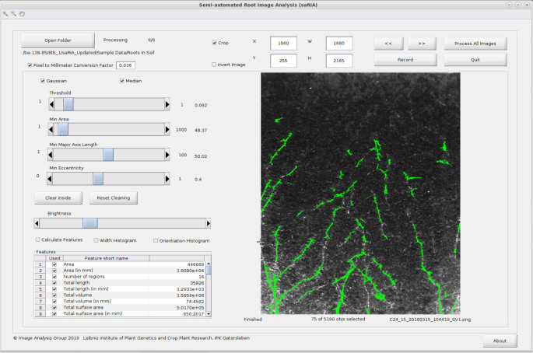533x353 pixels.
Task: Click right arrow of Min Eccentricity slider
Action: pos(167,179)
